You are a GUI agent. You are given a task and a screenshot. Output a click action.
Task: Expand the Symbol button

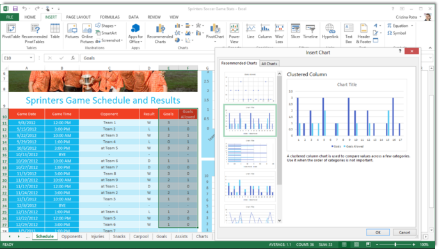click(397, 33)
